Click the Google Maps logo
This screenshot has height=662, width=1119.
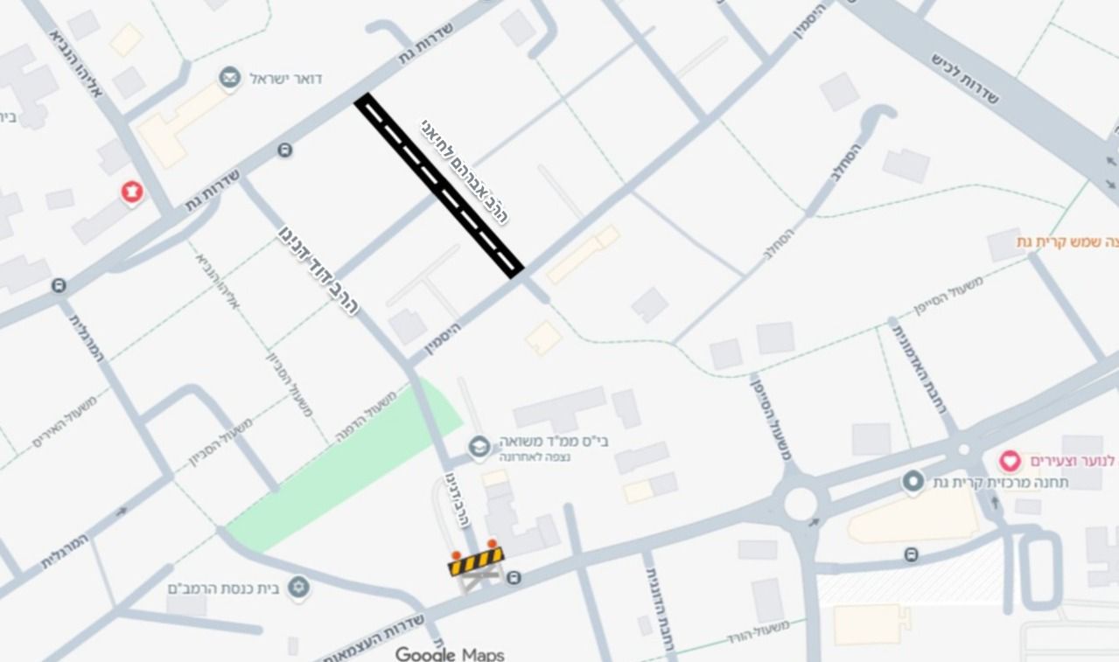[450, 653]
